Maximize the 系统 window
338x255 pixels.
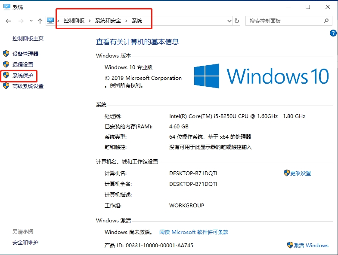click(308, 7)
